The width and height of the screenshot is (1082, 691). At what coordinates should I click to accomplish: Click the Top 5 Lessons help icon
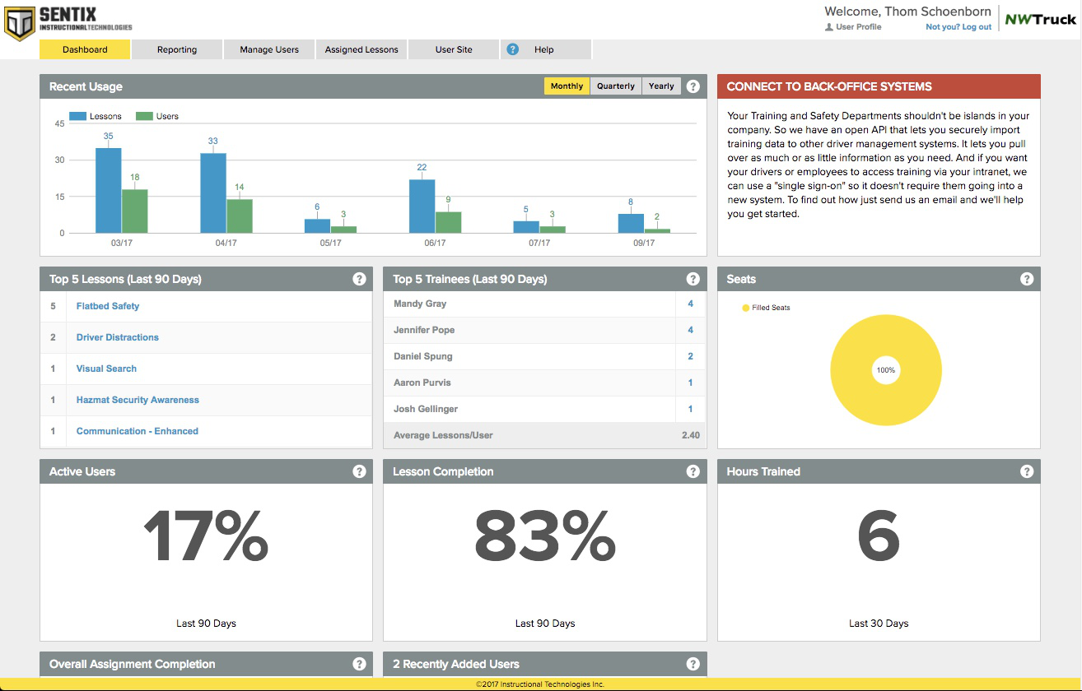pyautogui.click(x=359, y=279)
